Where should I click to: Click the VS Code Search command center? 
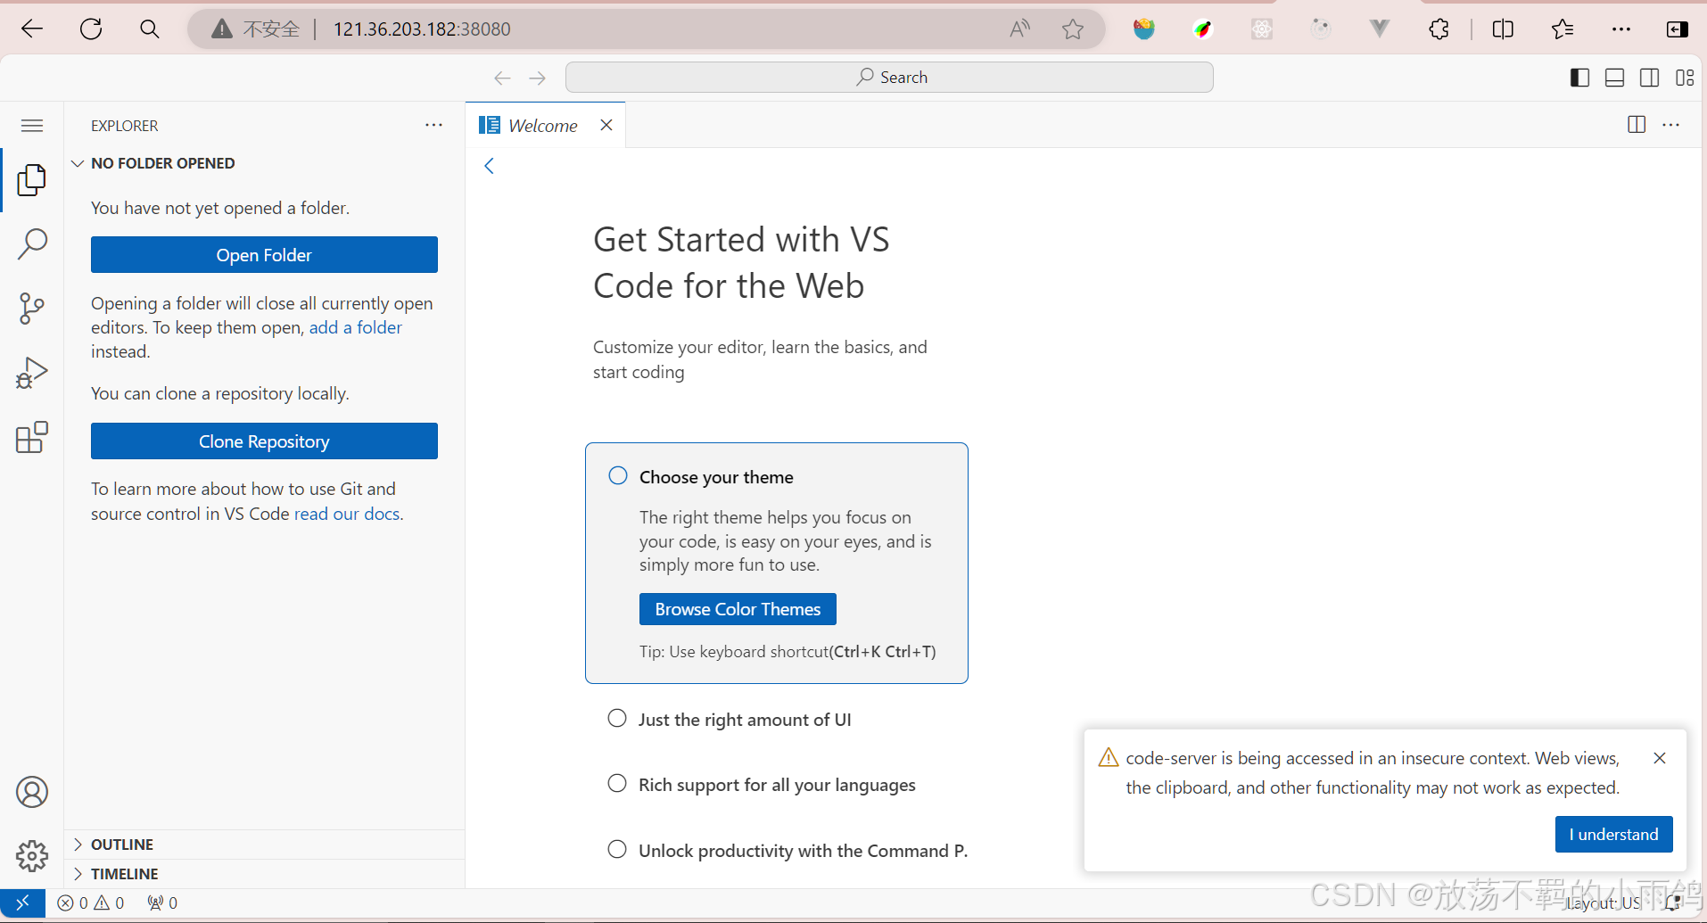tap(889, 78)
